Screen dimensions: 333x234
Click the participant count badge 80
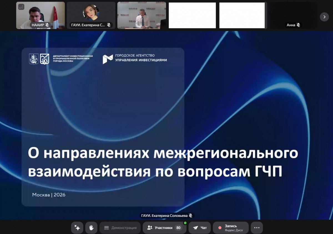point(178,228)
